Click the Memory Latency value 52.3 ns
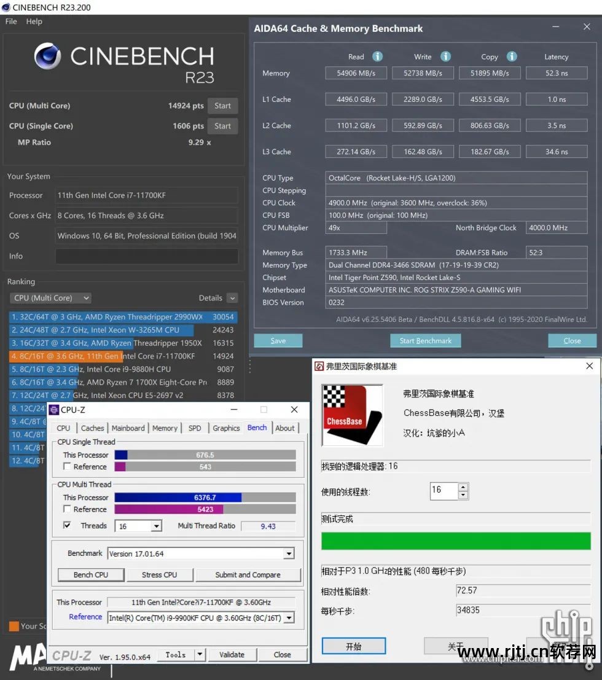This screenshot has height=680, width=602. click(x=557, y=73)
